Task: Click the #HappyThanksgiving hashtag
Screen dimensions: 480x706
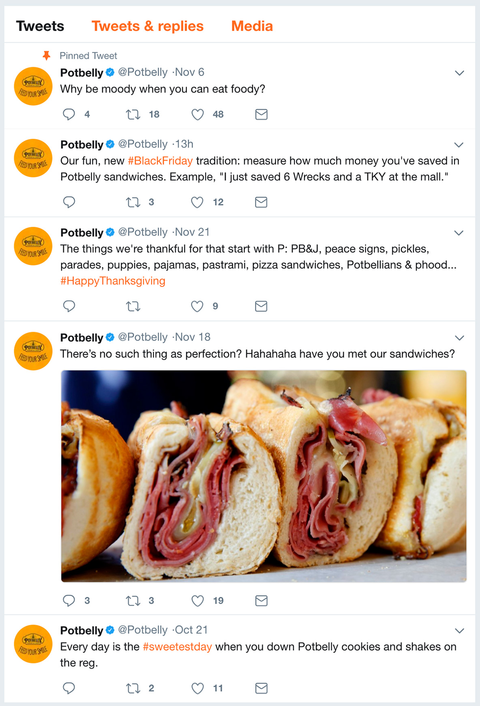Action: pos(112,280)
